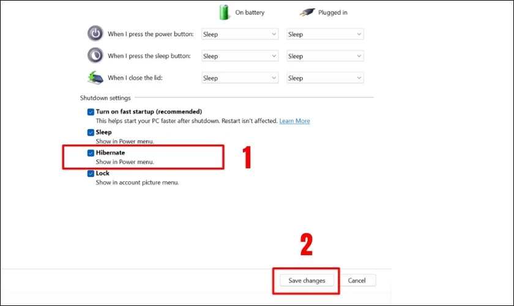Click the power button icon

click(x=95, y=34)
